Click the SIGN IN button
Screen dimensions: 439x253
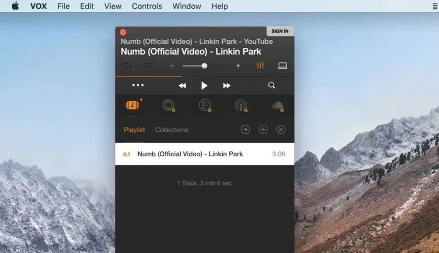280,31
